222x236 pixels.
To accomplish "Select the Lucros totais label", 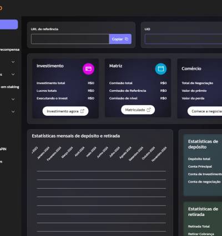I will (47, 91).
